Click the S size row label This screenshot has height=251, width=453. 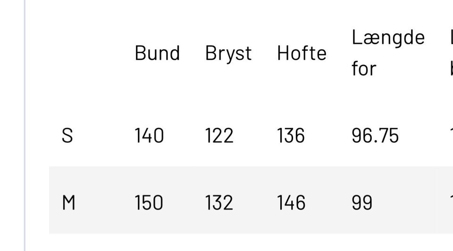coord(67,136)
